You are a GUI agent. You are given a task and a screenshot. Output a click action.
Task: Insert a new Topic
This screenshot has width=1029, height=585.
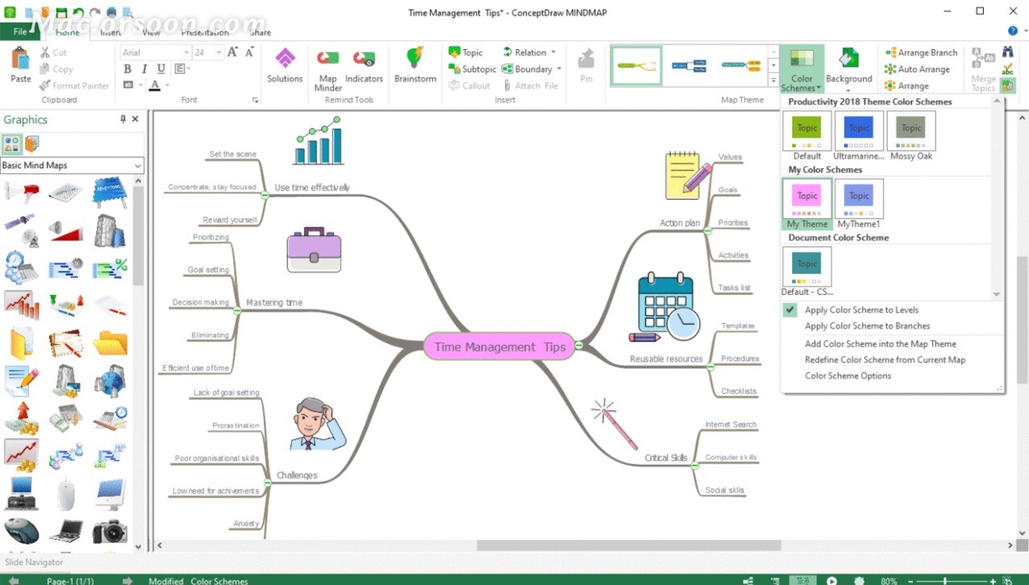click(x=469, y=52)
